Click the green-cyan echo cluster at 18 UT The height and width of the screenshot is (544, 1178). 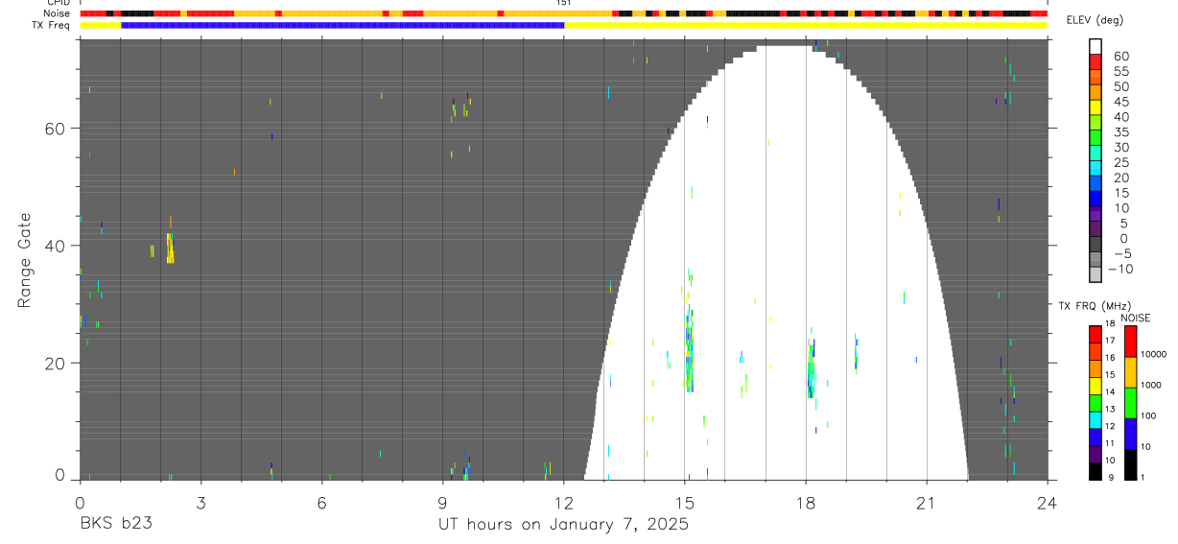click(x=811, y=369)
